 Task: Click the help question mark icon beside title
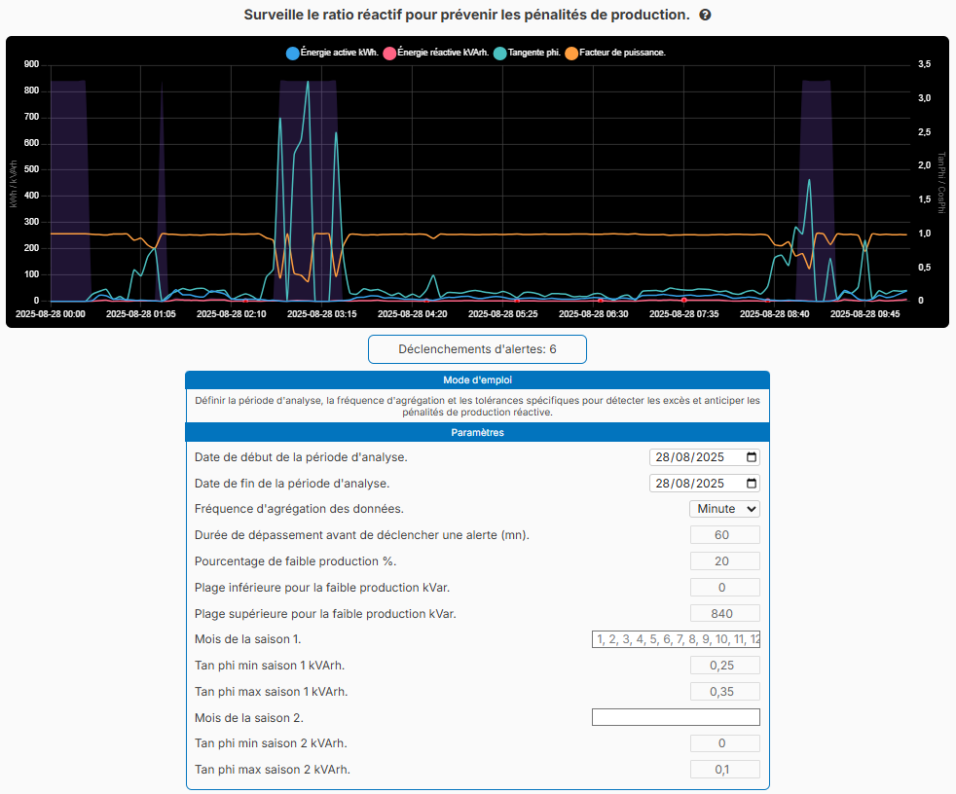click(x=705, y=16)
